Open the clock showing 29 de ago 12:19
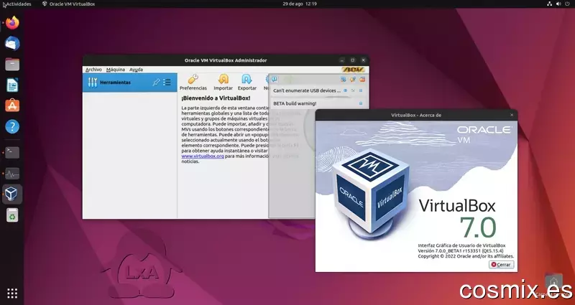The height and width of the screenshot is (305, 575). pos(300,4)
